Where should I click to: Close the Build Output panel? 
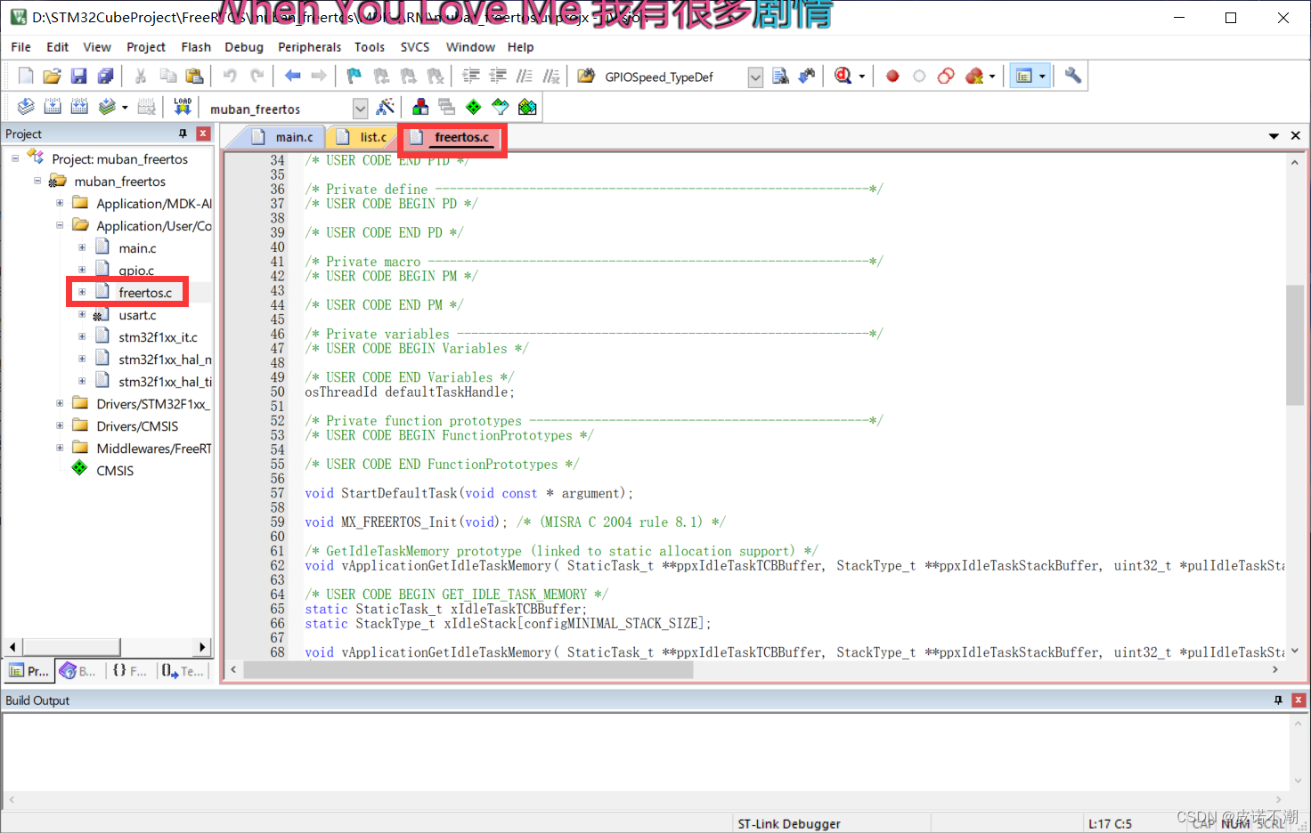tap(1299, 700)
